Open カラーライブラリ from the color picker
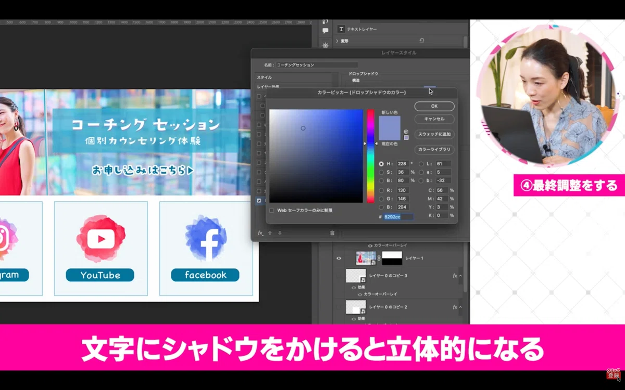Viewport: 625px width, 390px height. [x=434, y=149]
